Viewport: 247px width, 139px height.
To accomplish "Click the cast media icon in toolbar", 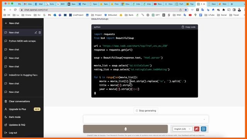I will pos(229,10).
